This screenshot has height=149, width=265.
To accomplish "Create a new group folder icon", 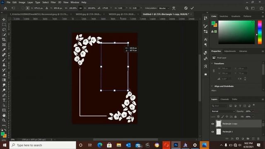I will (x=248, y=139).
